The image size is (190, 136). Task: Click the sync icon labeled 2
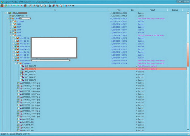18,6
